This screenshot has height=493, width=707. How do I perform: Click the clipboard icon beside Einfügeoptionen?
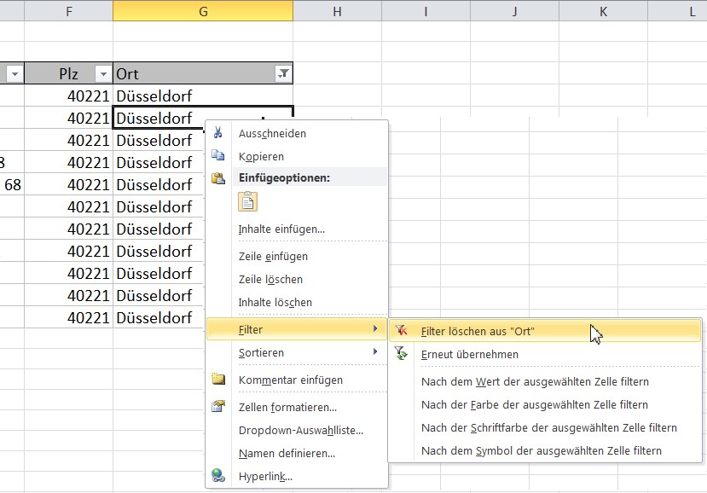[218, 178]
